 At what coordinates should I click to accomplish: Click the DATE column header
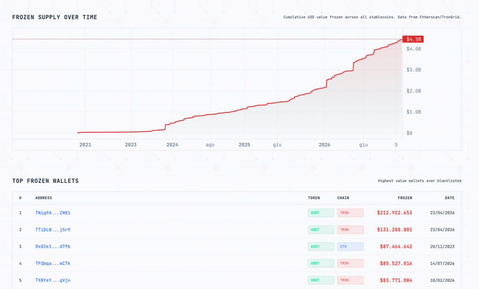(x=450, y=198)
